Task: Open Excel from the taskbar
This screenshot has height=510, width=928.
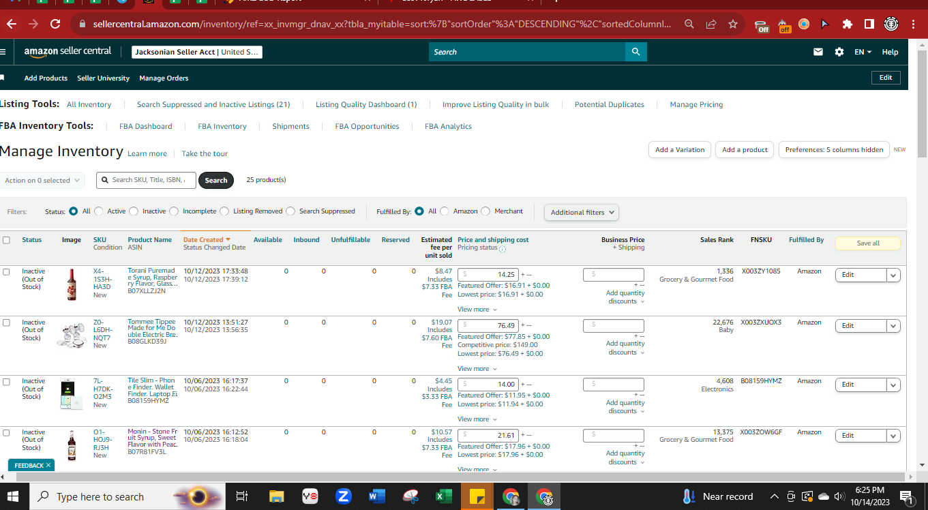Action: click(x=444, y=496)
